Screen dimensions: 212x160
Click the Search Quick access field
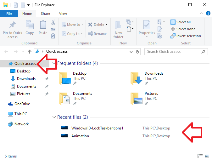click(x=176, y=52)
